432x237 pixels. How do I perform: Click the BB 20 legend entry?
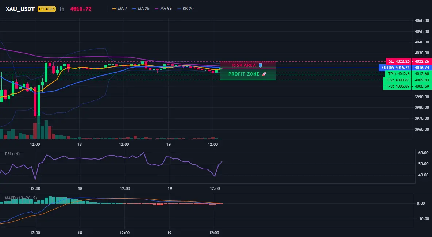pyautogui.click(x=185, y=9)
